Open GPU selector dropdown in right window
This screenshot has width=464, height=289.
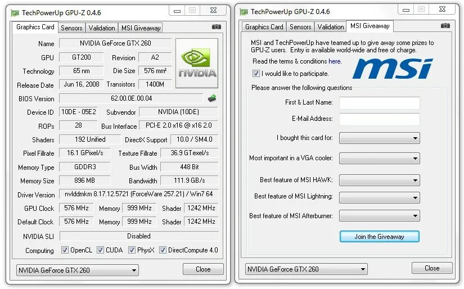coord(307,269)
